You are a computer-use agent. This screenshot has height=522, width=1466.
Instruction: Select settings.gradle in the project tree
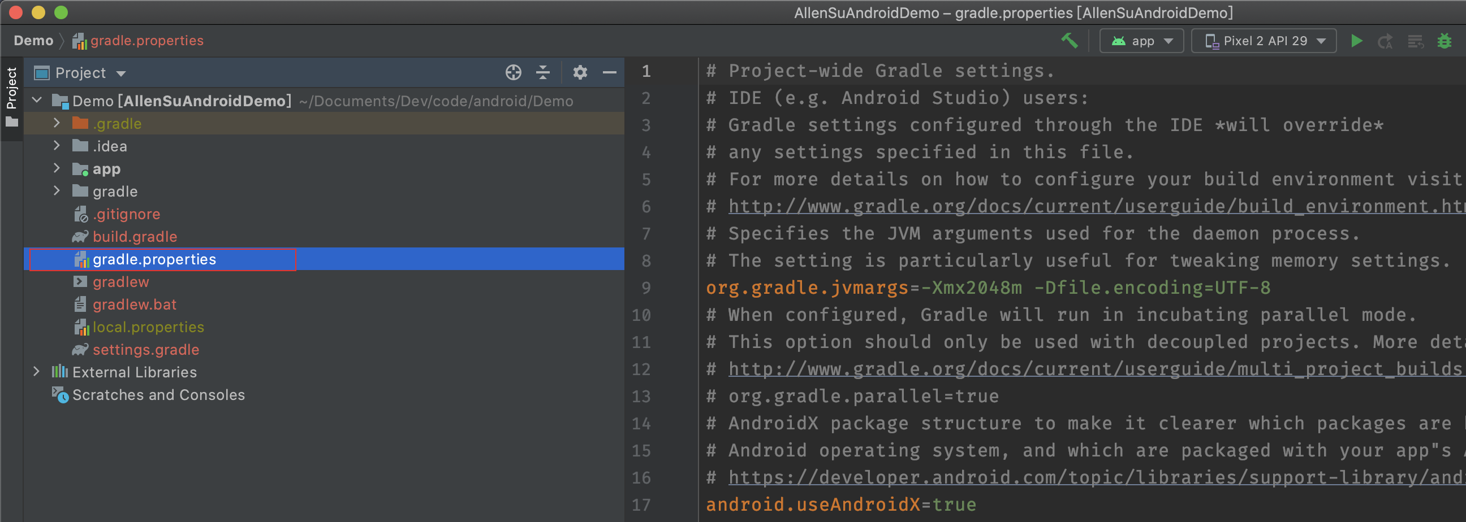(x=324, y=350)
